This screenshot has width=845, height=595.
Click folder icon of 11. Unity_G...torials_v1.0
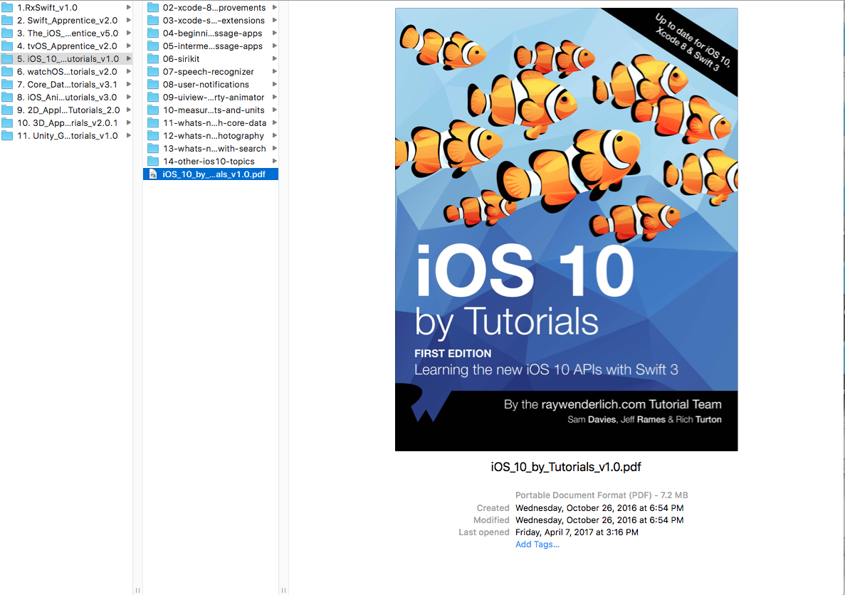(x=7, y=136)
